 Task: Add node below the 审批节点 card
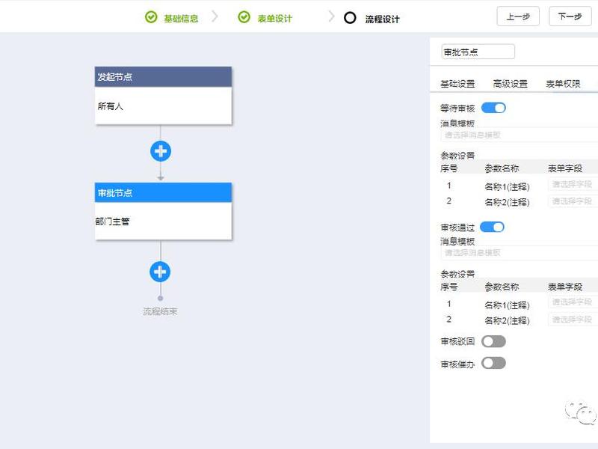click(160, 272)
